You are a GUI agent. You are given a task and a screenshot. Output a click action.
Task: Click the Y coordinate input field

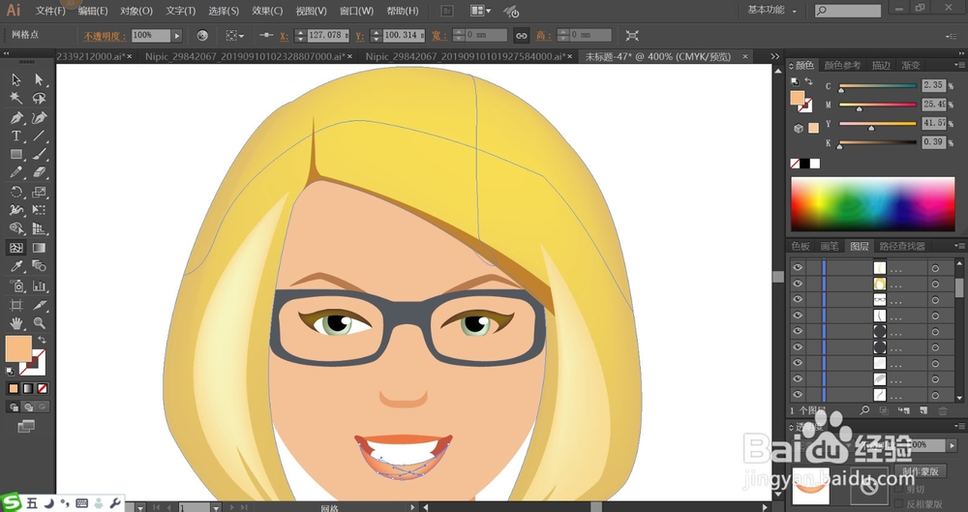click(405, 36)
